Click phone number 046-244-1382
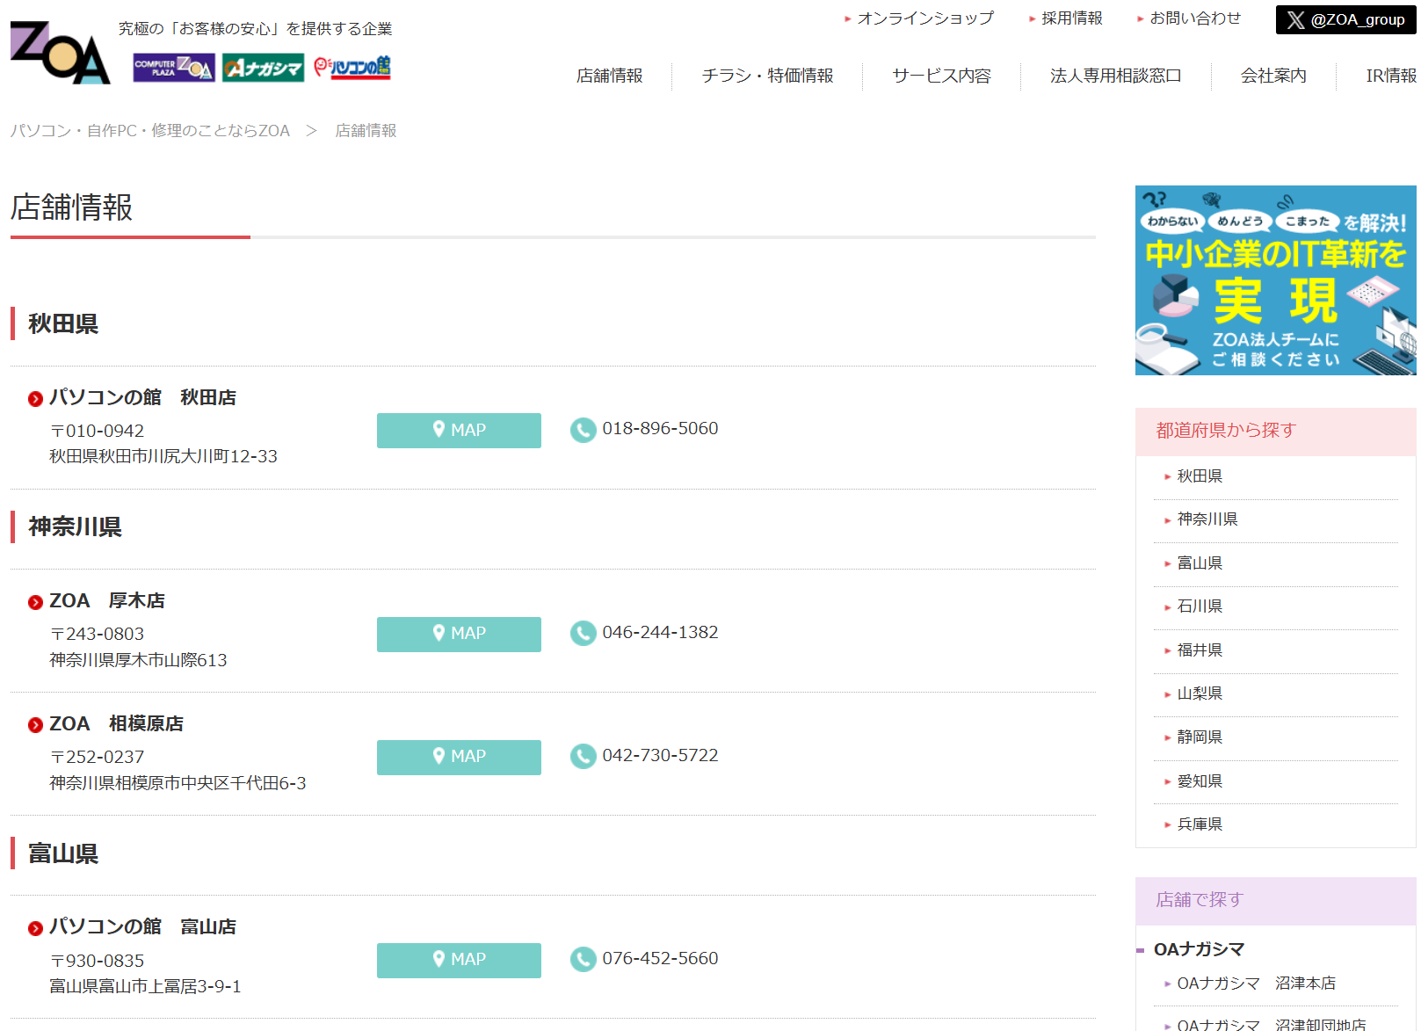The width and height of the screenshot is (1421, 1031). pos(660,633)
